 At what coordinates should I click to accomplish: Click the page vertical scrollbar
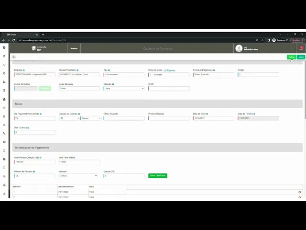tap(305, 90)
